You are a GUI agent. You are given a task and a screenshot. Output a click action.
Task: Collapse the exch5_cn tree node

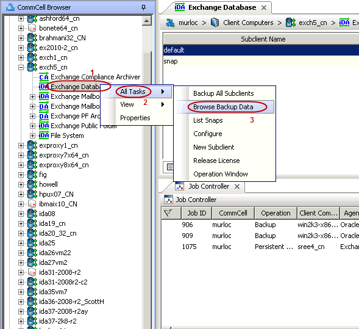[x=21, y=67]
